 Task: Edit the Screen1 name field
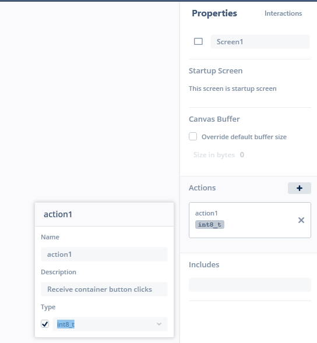coord(260,41)
